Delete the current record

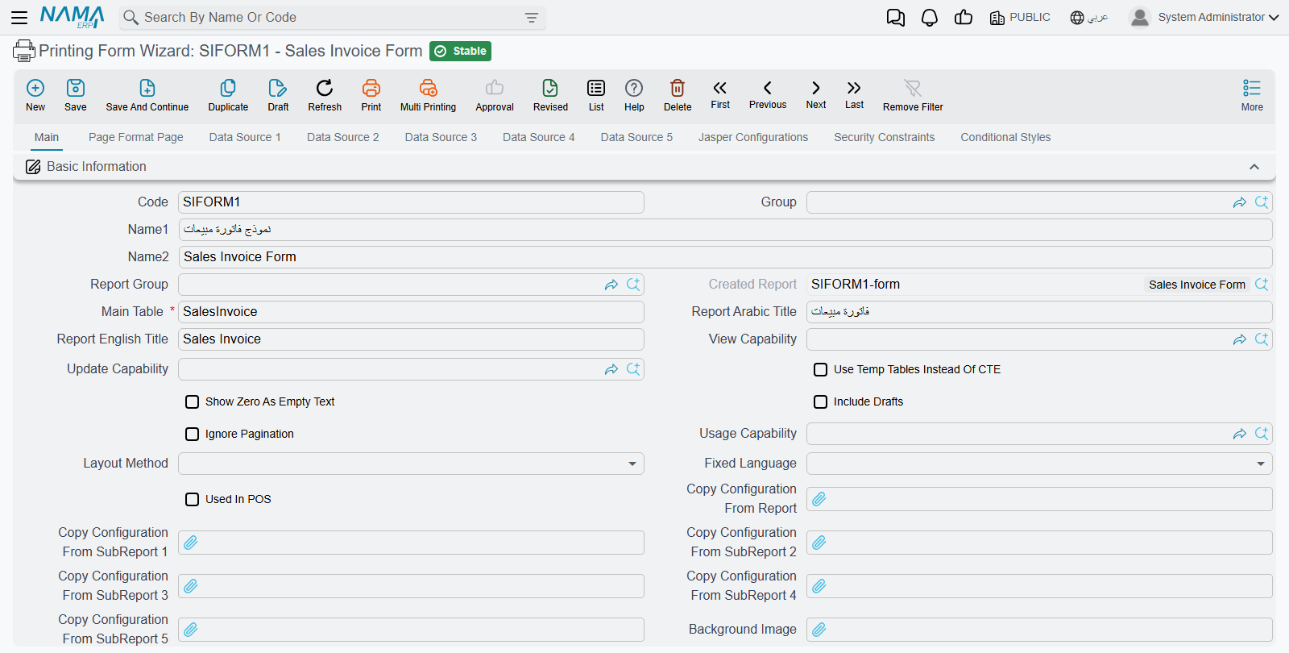pos(678,95)
